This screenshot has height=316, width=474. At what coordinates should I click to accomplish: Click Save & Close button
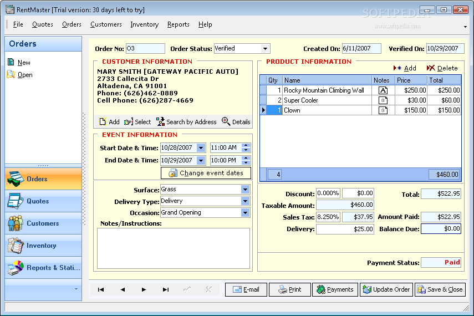point(440,290)
